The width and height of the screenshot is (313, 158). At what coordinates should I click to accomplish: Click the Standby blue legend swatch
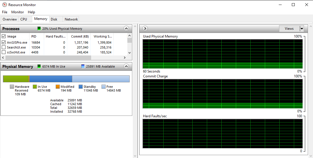(81, 87)
